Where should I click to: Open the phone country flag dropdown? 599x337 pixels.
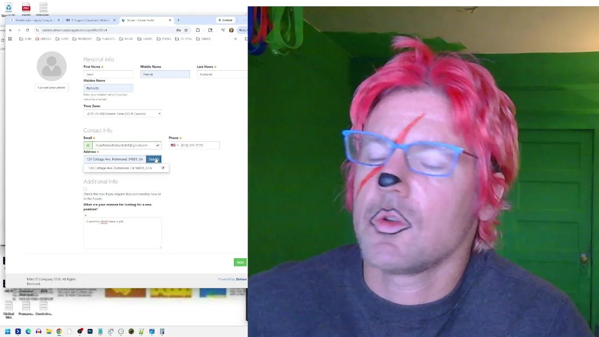tap(175, 145)
